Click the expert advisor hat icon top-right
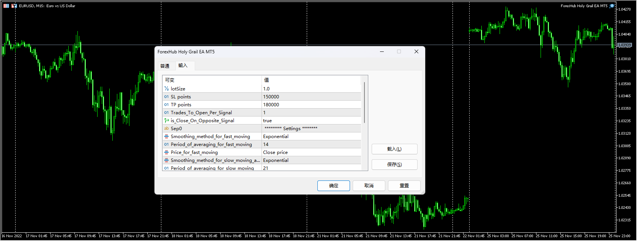 [612, 6]
